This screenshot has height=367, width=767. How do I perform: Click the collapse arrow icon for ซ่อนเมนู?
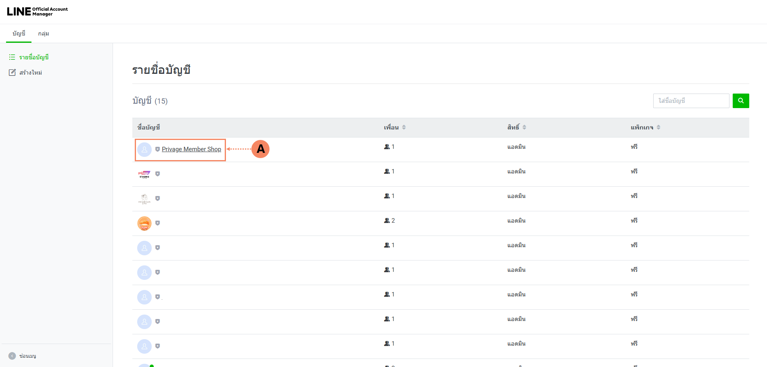click(x=12, y=356)
